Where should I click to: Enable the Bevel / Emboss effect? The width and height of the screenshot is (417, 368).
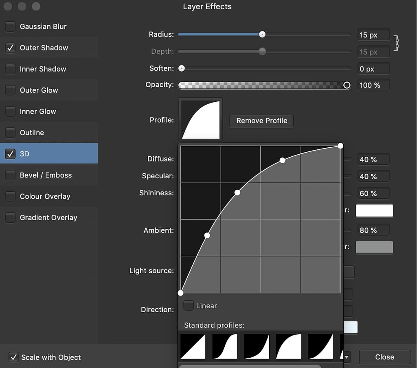pyautogui.click(x=10, y=175)
